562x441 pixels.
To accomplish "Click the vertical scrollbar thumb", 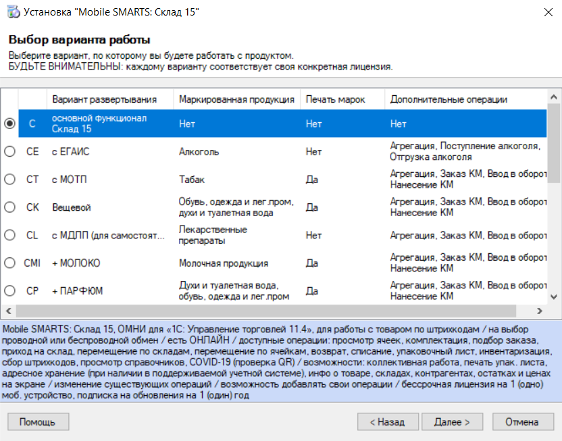I will (x=554, y=143).
